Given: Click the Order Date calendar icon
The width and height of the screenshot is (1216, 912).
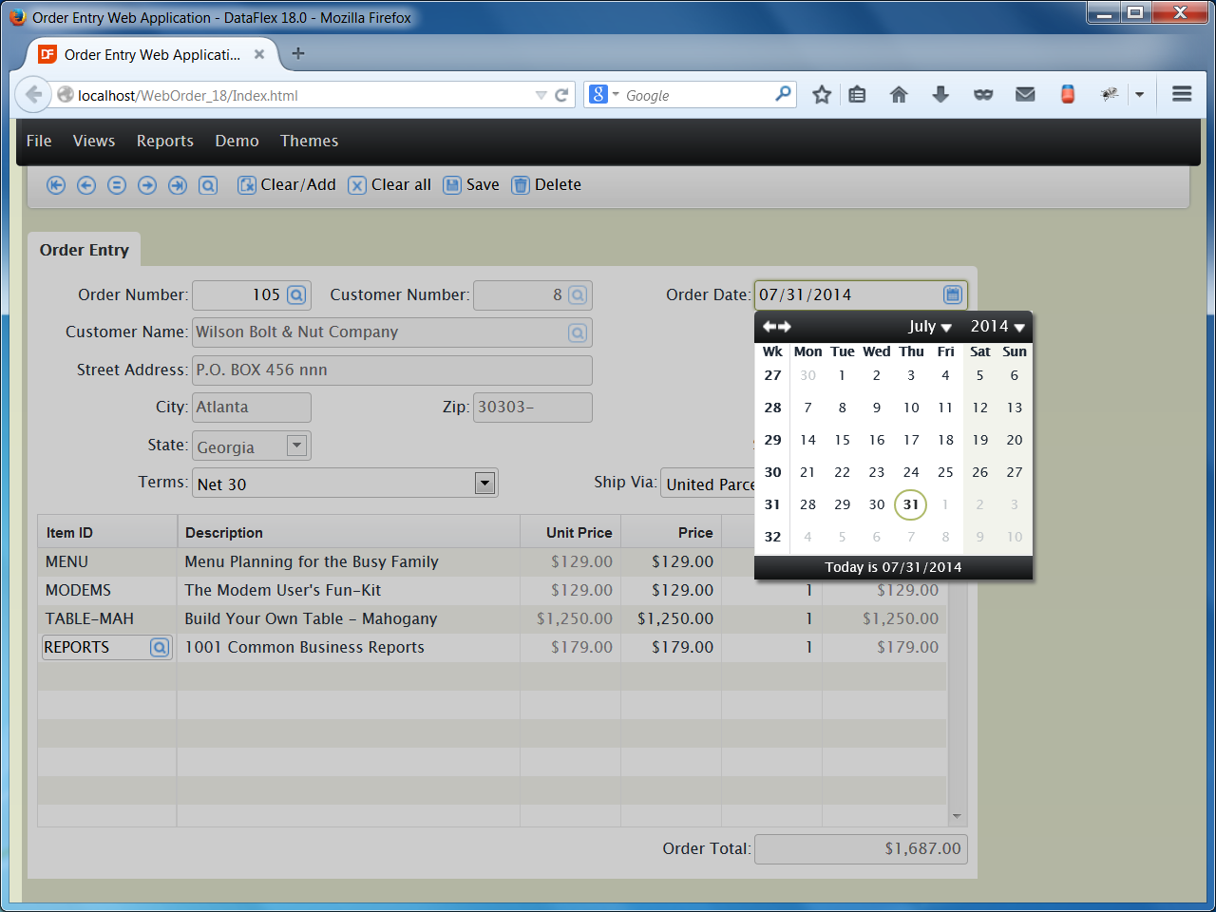Looking at the screenshot, I should tap(953, 294).
